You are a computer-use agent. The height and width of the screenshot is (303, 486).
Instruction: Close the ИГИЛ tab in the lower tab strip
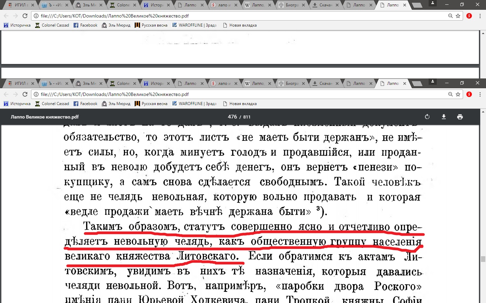[33, 83]
